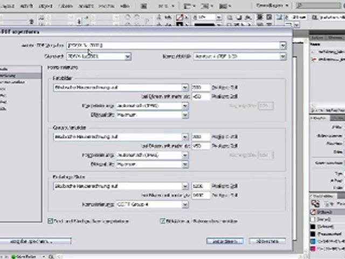Select the first linked file in links panel
The width and height of the screenshot is (345, 259).
(326, 51)
